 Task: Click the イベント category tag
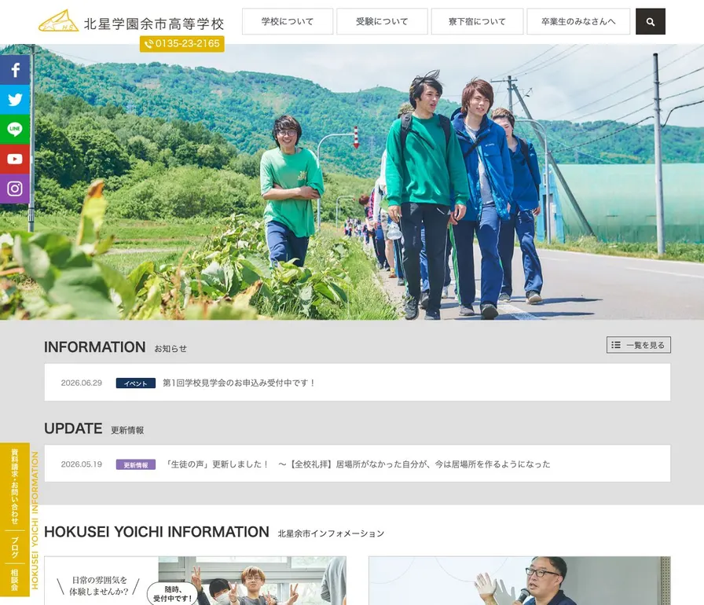[x=136, y=383]
